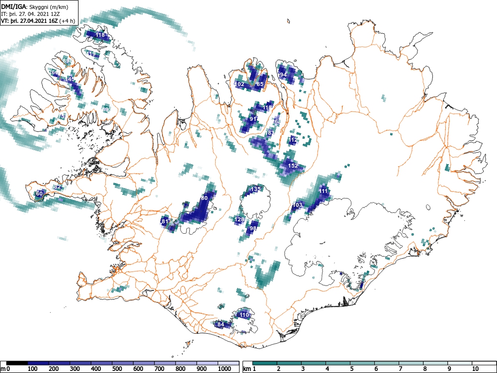
Task: Click the 300 label on the metre scale
Action: [x=75, y=369]
